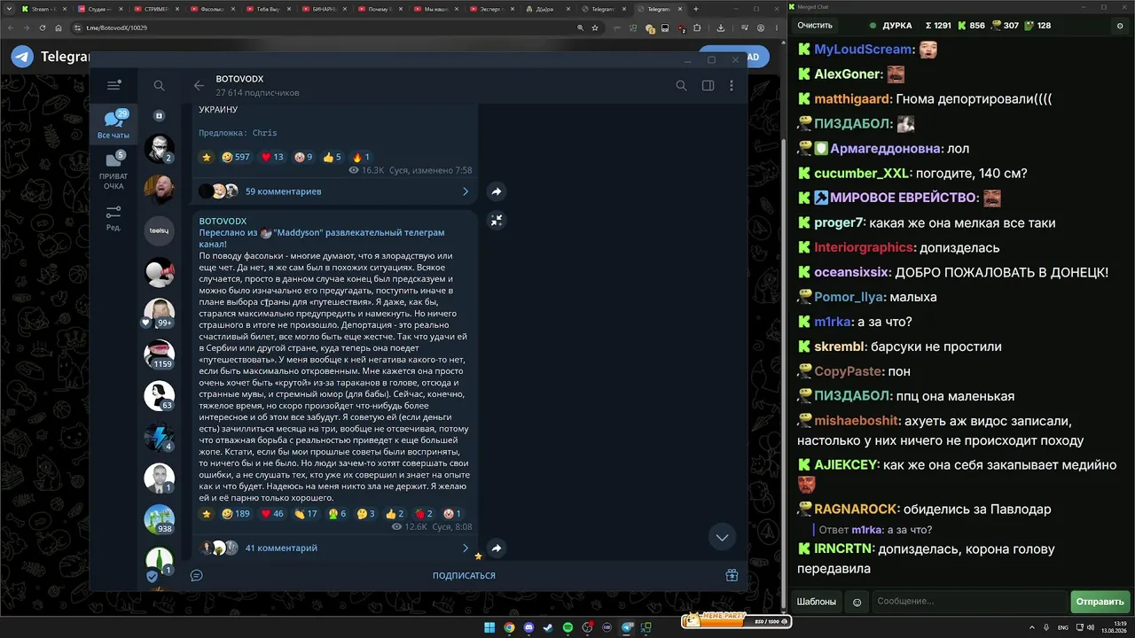Share the post with 59 comments
Image resolution: width=1135 pixels, height=638 pixels.
point(497,191)
